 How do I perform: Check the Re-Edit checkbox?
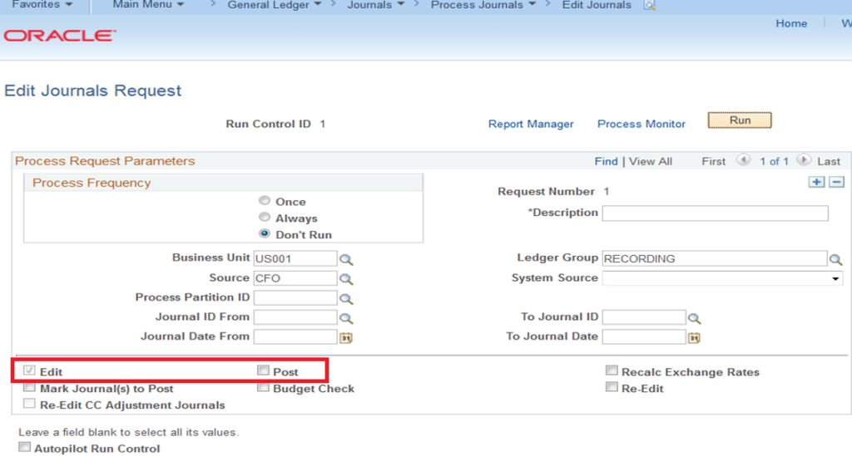612,387
